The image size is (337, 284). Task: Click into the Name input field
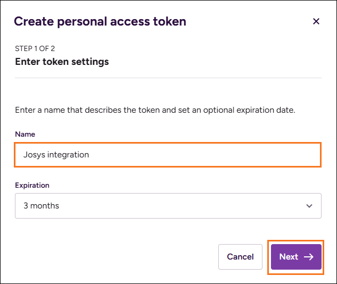coord(168,155)
